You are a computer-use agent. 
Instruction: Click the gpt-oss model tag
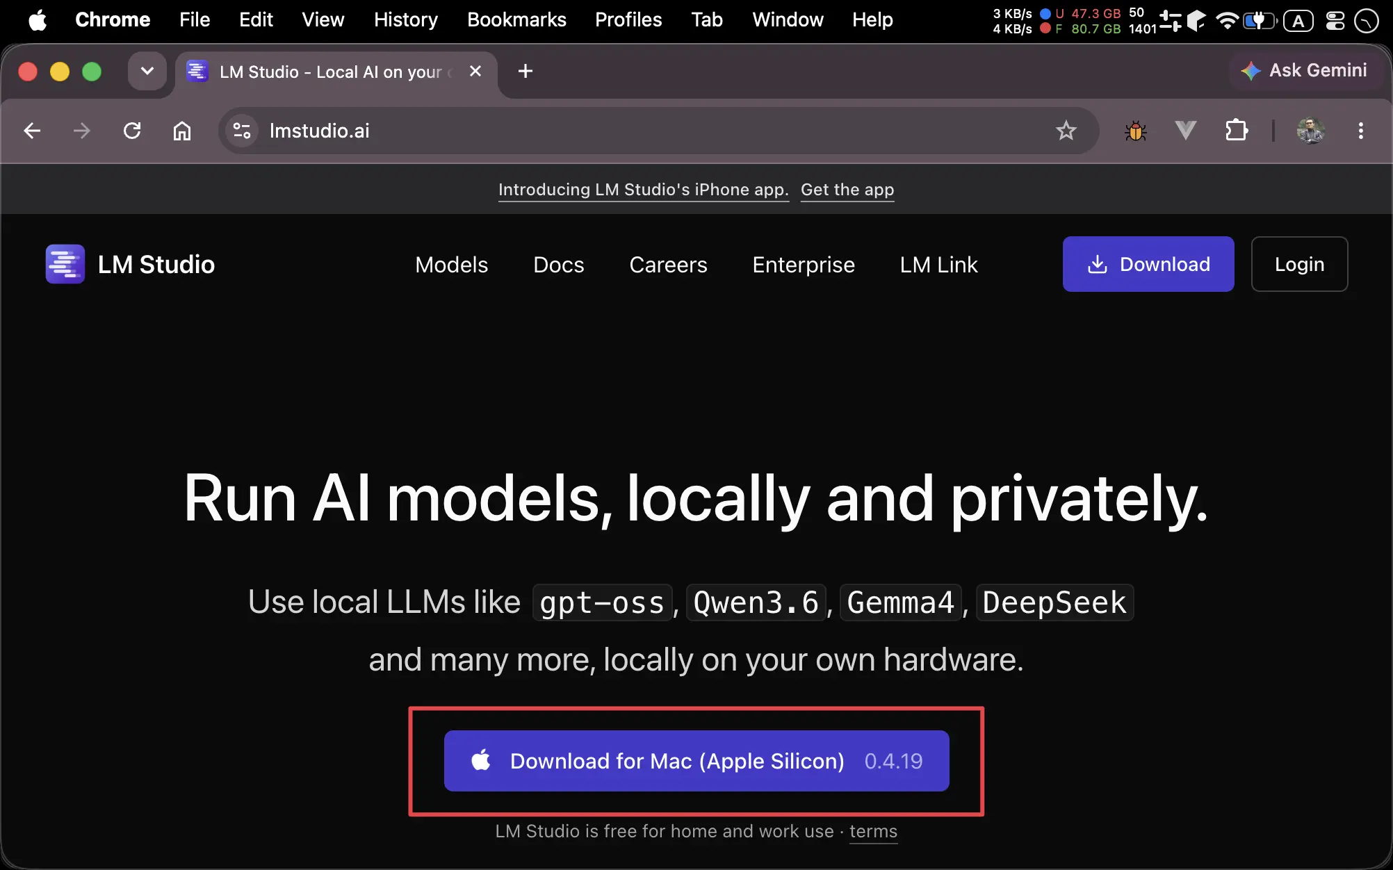tap(602, 602)
